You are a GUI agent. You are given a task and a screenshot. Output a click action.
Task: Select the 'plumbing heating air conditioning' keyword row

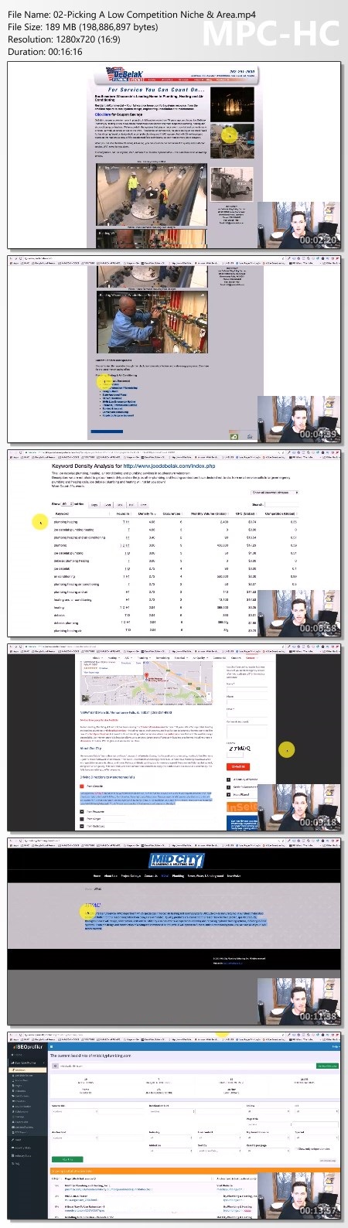(x=175, y=584)
